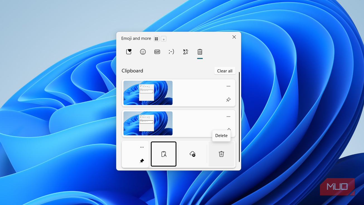Unpin the third clipboard item

point(142,161)
